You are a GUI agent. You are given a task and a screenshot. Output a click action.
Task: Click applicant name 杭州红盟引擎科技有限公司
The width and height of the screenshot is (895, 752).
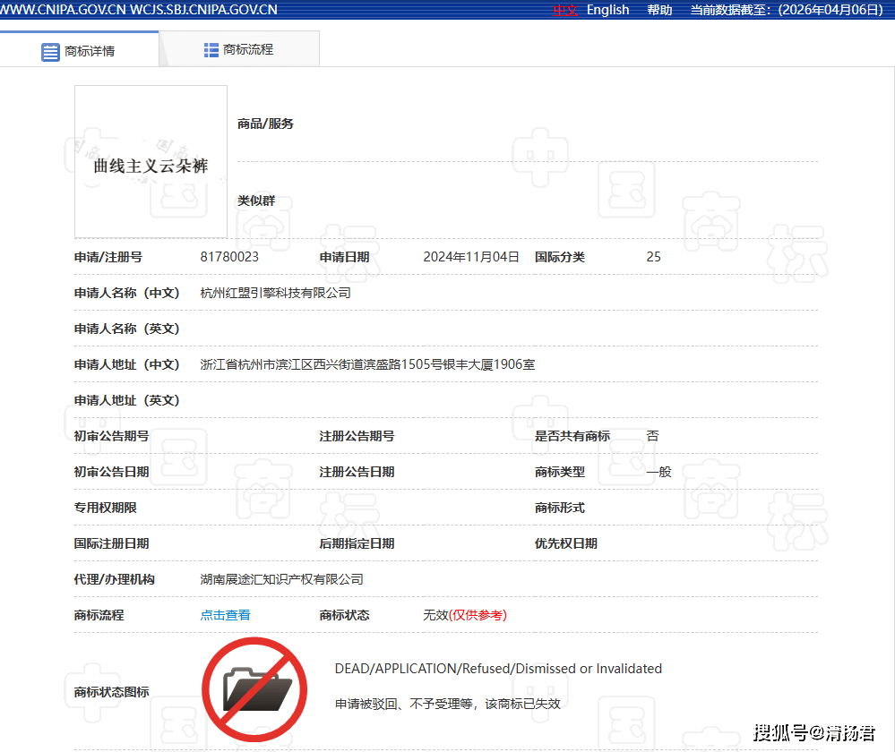pyautogui.click(x=275, y=293)
